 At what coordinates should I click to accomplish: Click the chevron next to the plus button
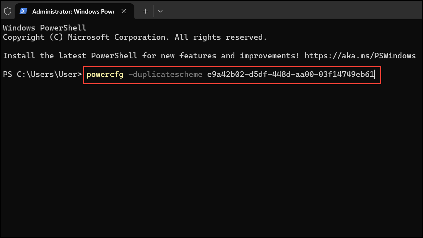click(x=160, y=11)
